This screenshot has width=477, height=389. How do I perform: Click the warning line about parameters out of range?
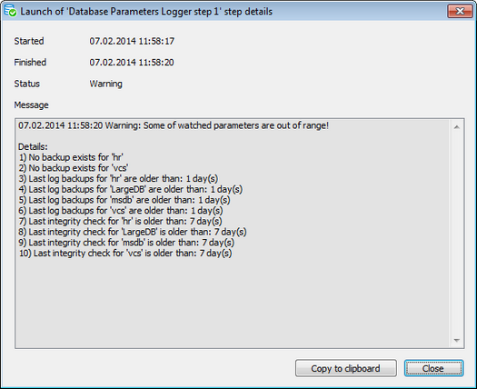coord(174,125)
